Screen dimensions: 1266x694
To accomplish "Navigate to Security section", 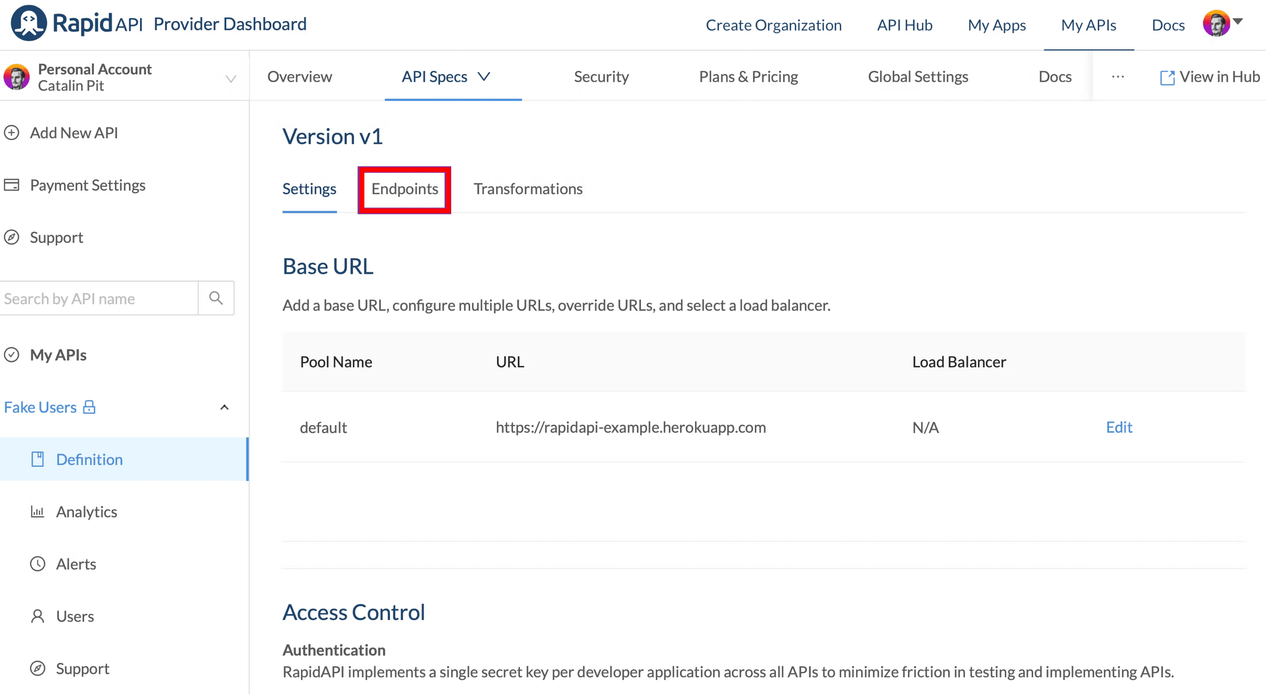I will click(x=600, y=76).
